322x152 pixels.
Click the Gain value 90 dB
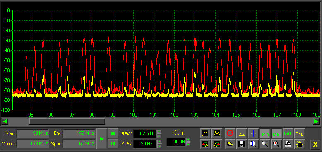[176, 142]
